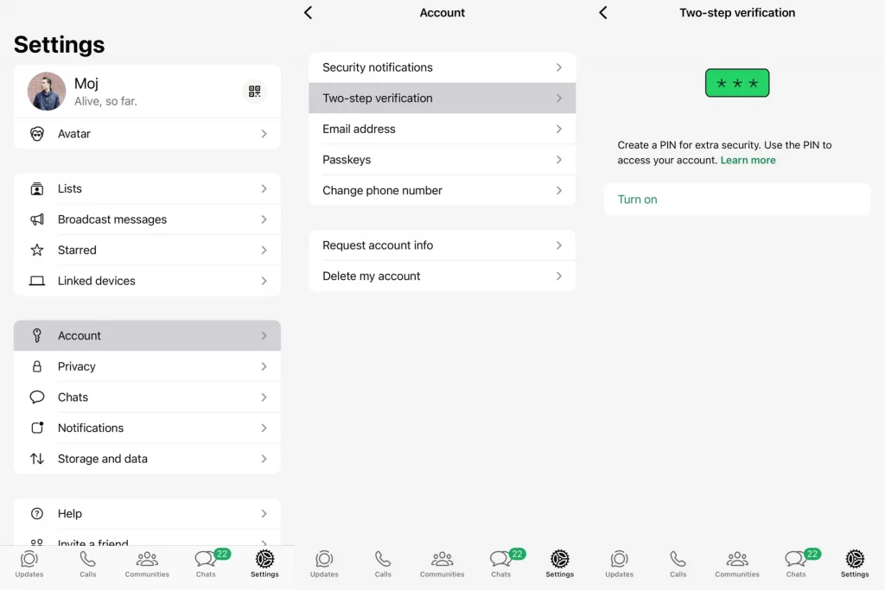Click the Broadcast messages megaphone icon
The image size is (885, 590).
(37, 219)
